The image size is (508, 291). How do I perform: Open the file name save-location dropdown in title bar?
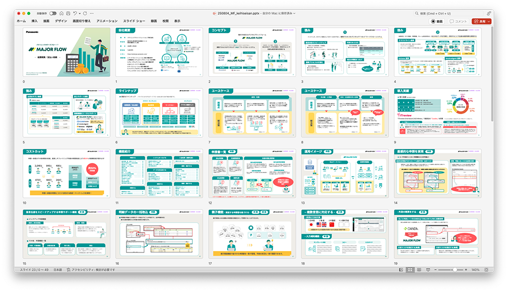pyautogui.click(x=294, y=14)
